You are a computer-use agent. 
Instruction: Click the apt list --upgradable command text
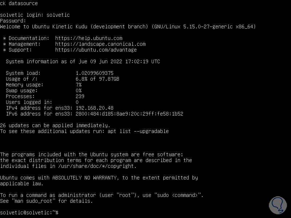[x=138, y=131]
